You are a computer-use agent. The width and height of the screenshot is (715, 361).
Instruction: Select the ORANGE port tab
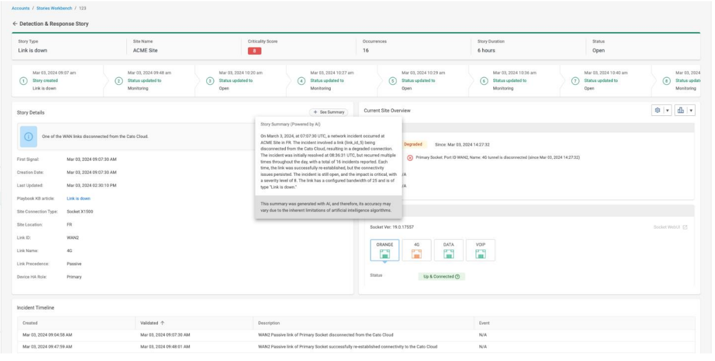click(385, 250)
